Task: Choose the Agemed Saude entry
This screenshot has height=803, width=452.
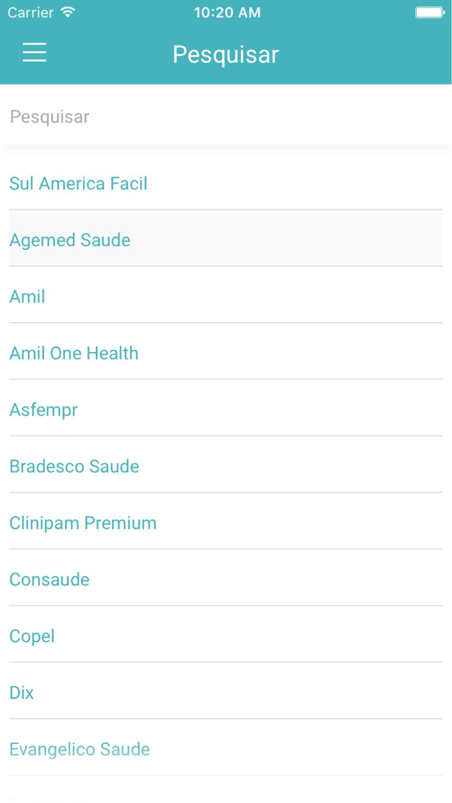Action: coord(226,238)
